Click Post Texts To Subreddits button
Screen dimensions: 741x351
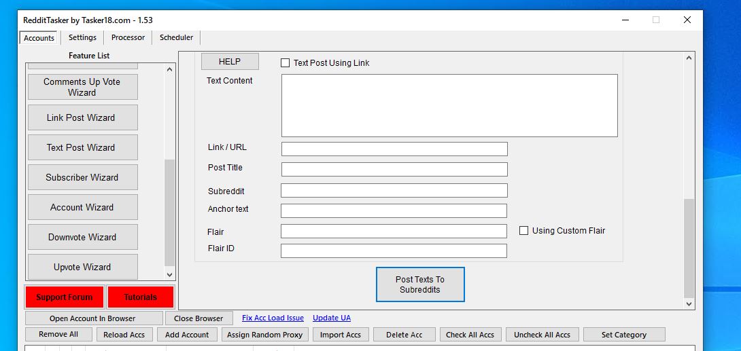[x=420, y=284]
